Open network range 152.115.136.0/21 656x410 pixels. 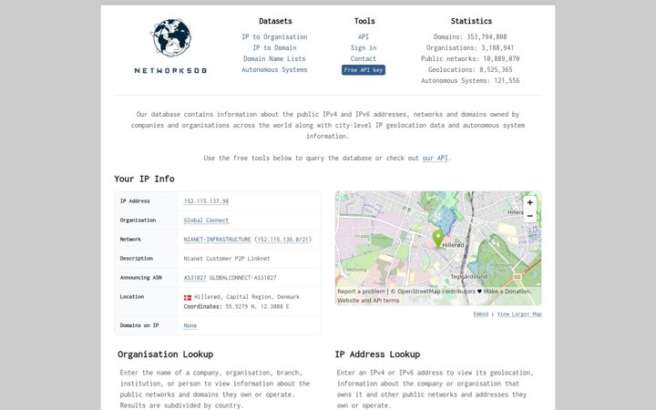coord(282,240)
